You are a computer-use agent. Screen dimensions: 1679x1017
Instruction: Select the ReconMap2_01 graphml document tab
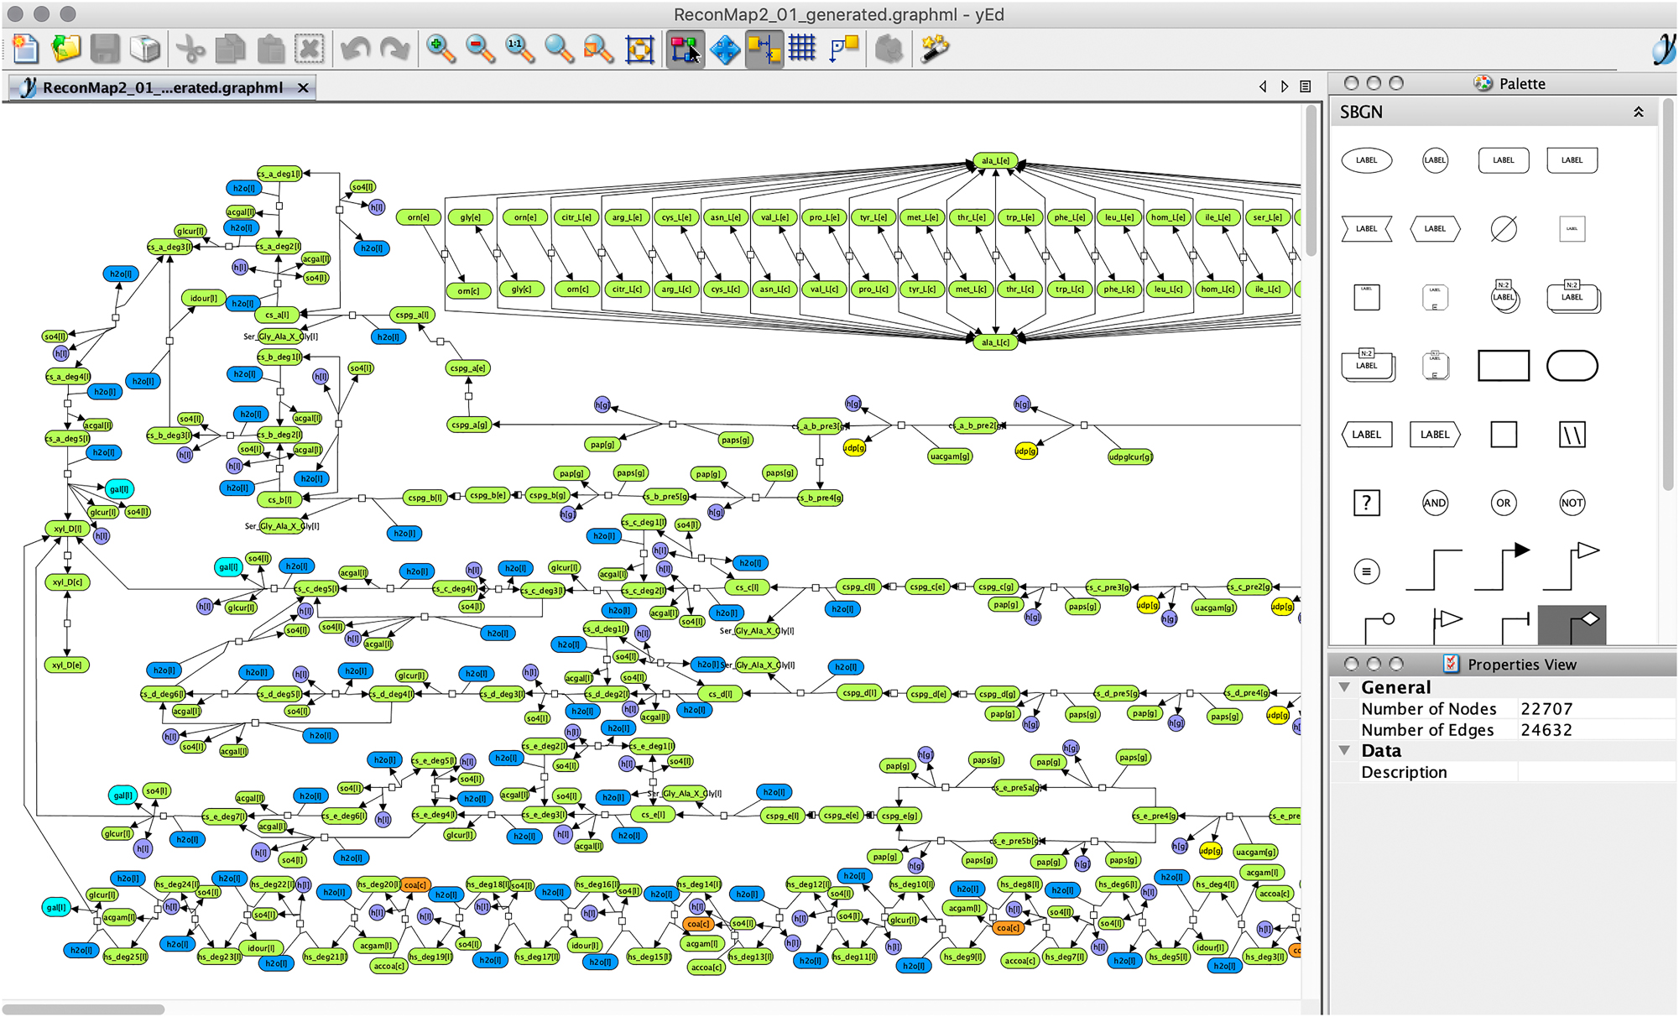point(159,87)
